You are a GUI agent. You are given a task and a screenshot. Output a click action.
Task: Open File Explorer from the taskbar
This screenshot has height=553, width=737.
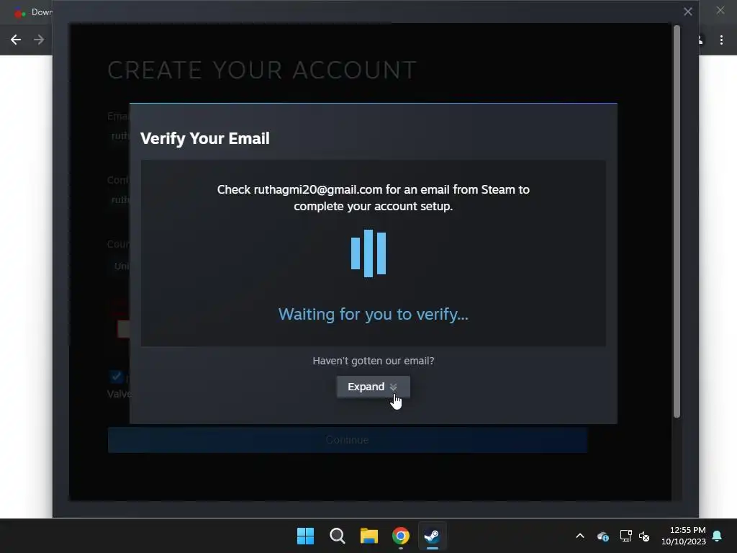(369, 536)
